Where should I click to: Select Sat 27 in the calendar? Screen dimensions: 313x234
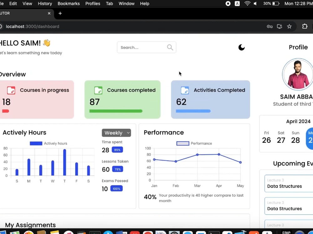click(x=281, y=137)
